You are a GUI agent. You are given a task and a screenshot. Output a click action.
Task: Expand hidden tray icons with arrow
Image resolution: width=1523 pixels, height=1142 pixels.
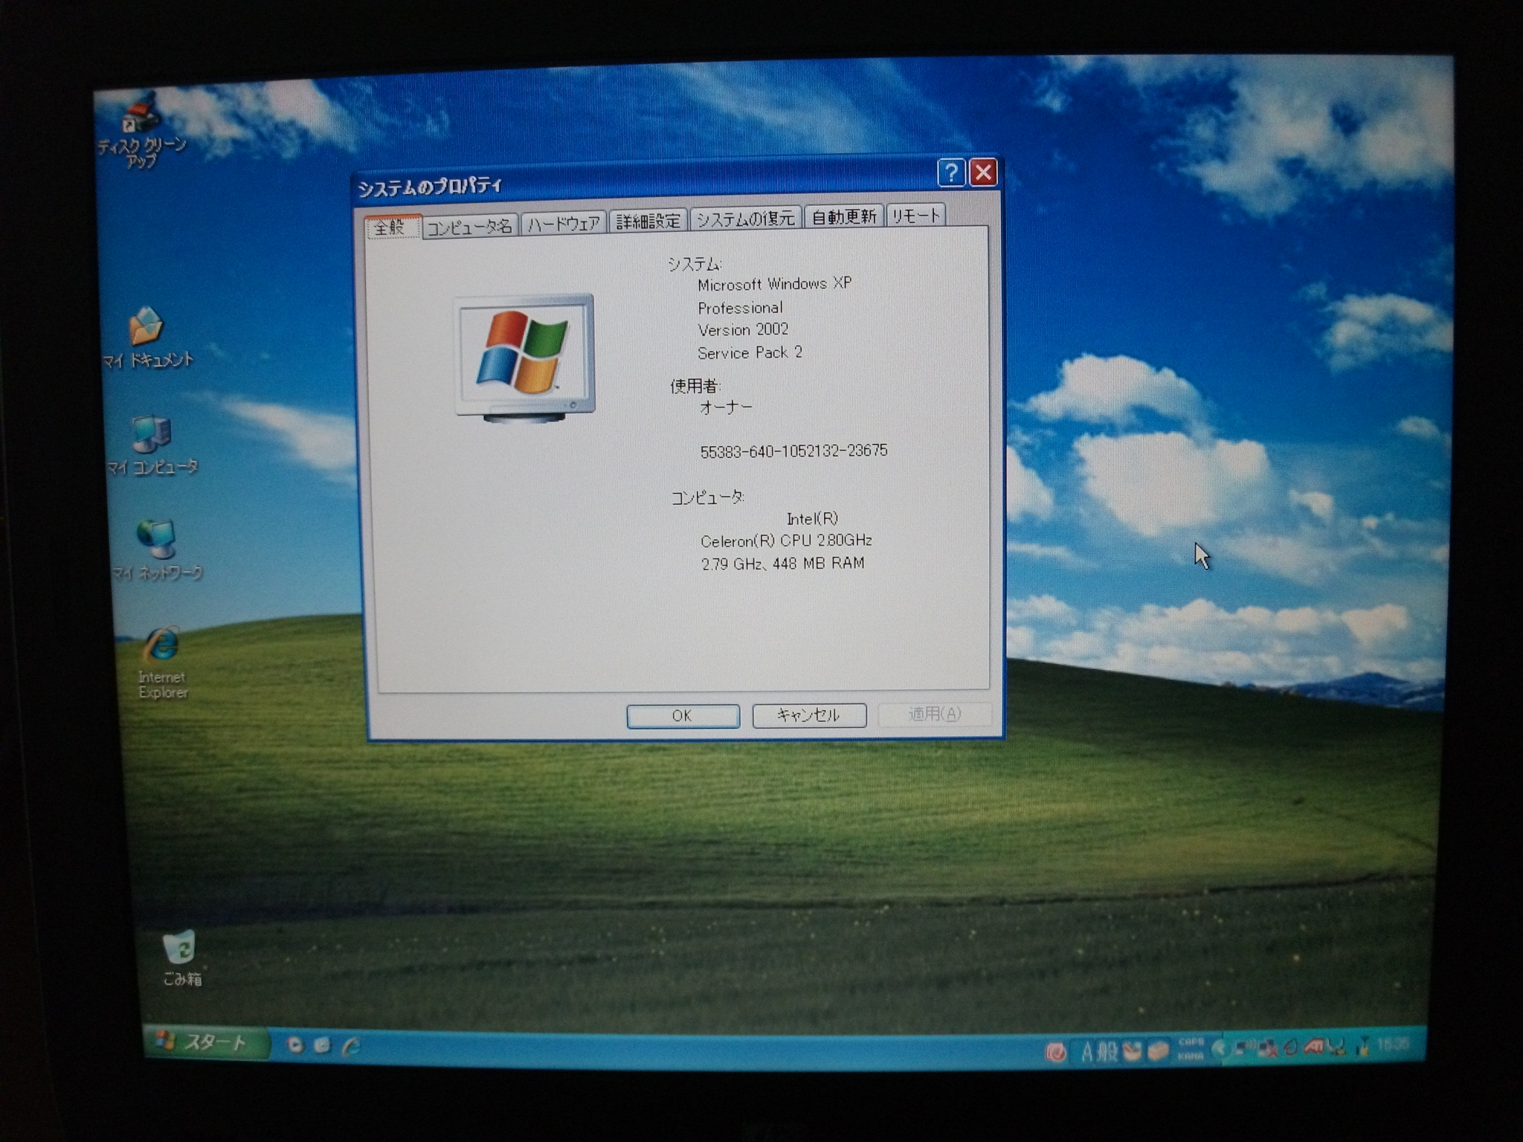(x=1218, y=1049)
